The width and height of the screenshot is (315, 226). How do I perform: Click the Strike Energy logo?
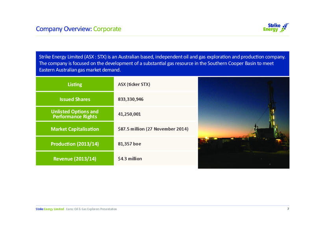276,28
